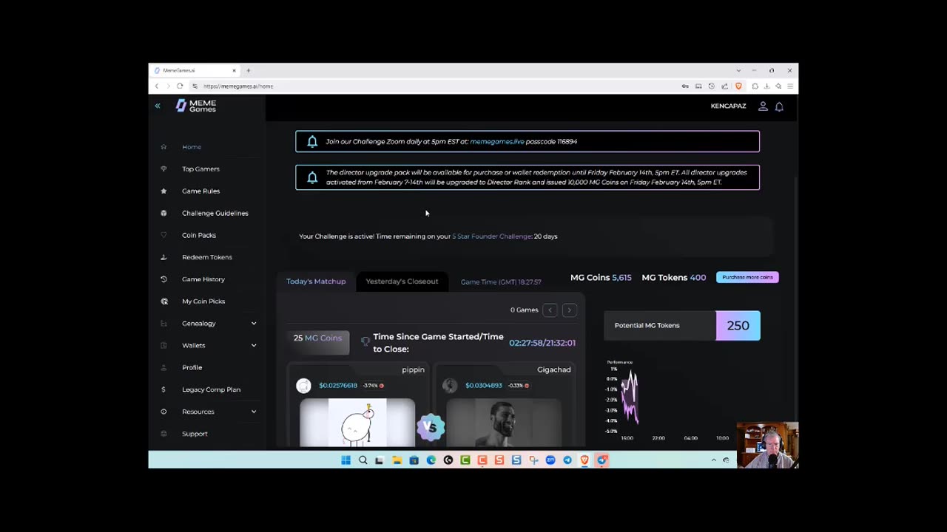Image resolution: width=947 pixels, height=532 pixels.
Task: Select the pippin meme image
Action: pos(357,423)
